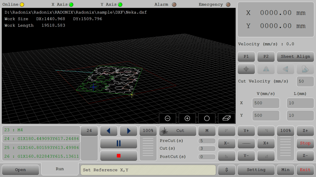The width and height of the screenshot is (316, 177).
Task: Click the PostCut seconds field
Action: click(207, 157)
